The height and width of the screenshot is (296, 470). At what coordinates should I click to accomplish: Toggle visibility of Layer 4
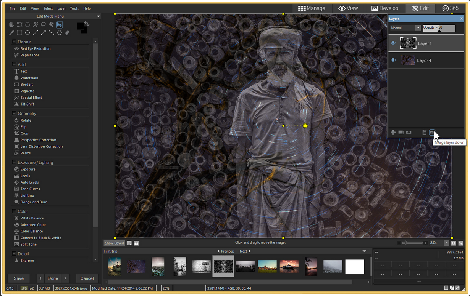393,60
